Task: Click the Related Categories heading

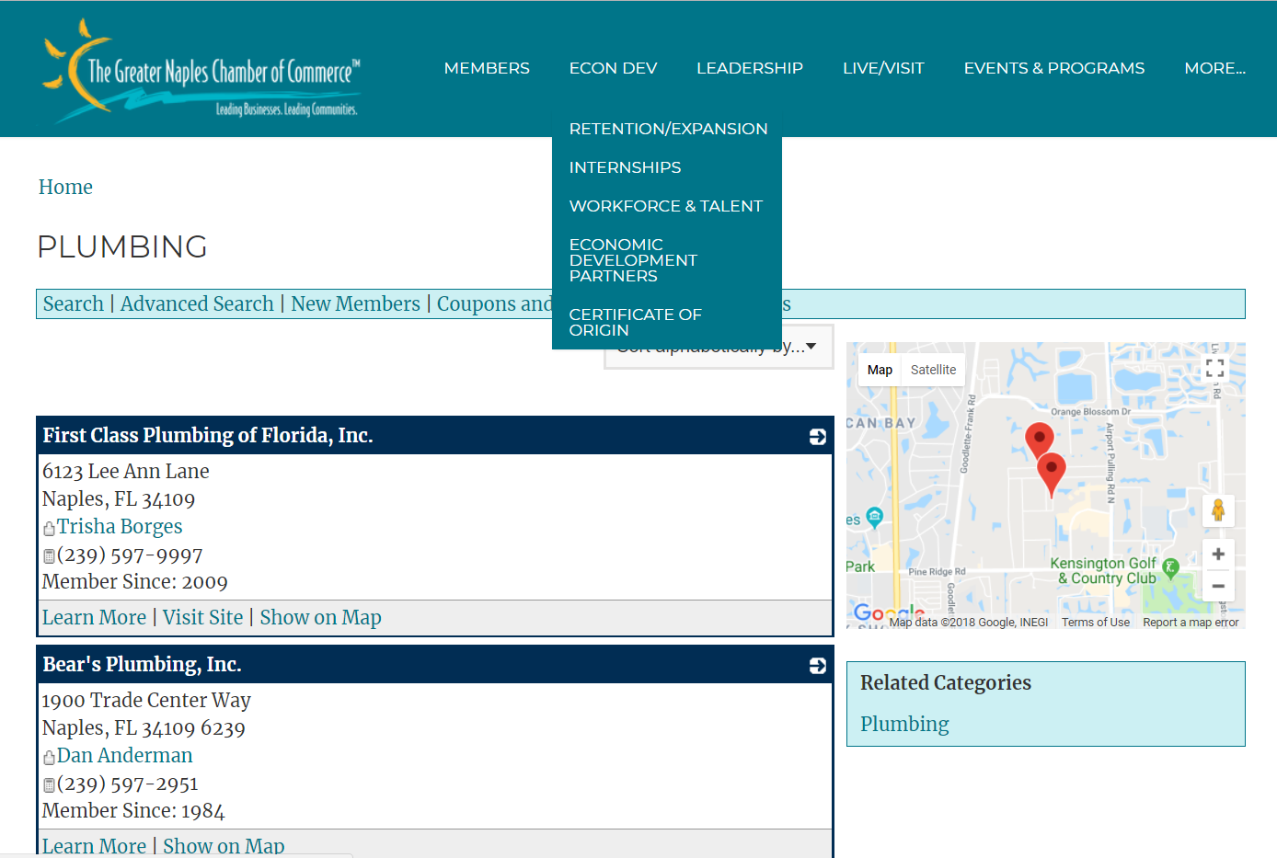Action: (x=946, y=682)
